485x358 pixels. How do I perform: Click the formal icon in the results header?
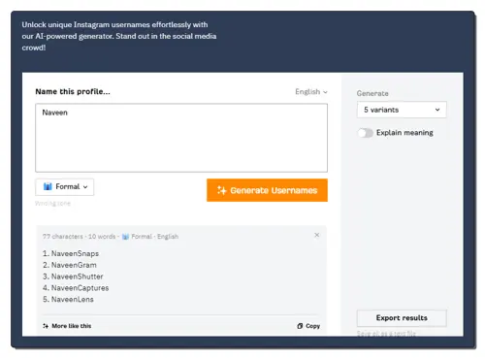(x=125, y=237)
